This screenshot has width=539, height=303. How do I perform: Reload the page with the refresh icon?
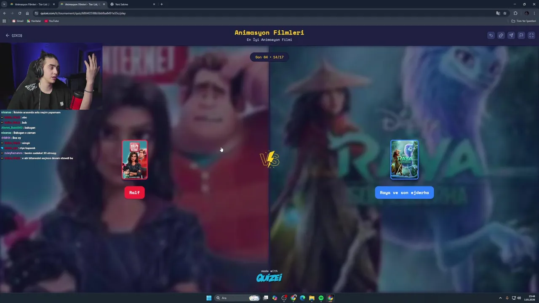(x=19, y=13)
